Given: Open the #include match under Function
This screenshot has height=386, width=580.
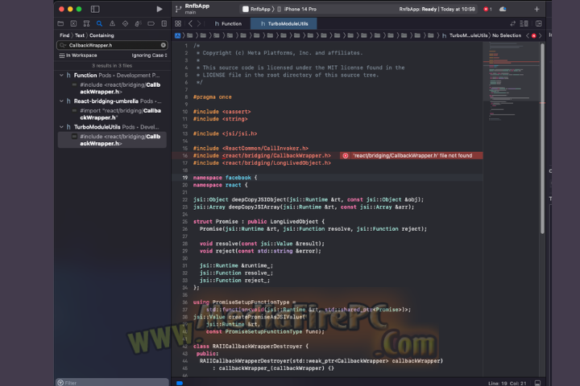Looking at the screenshot, I should tap(116, 88).
